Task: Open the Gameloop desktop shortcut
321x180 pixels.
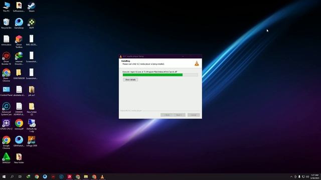Action: [x=19, y=23]
